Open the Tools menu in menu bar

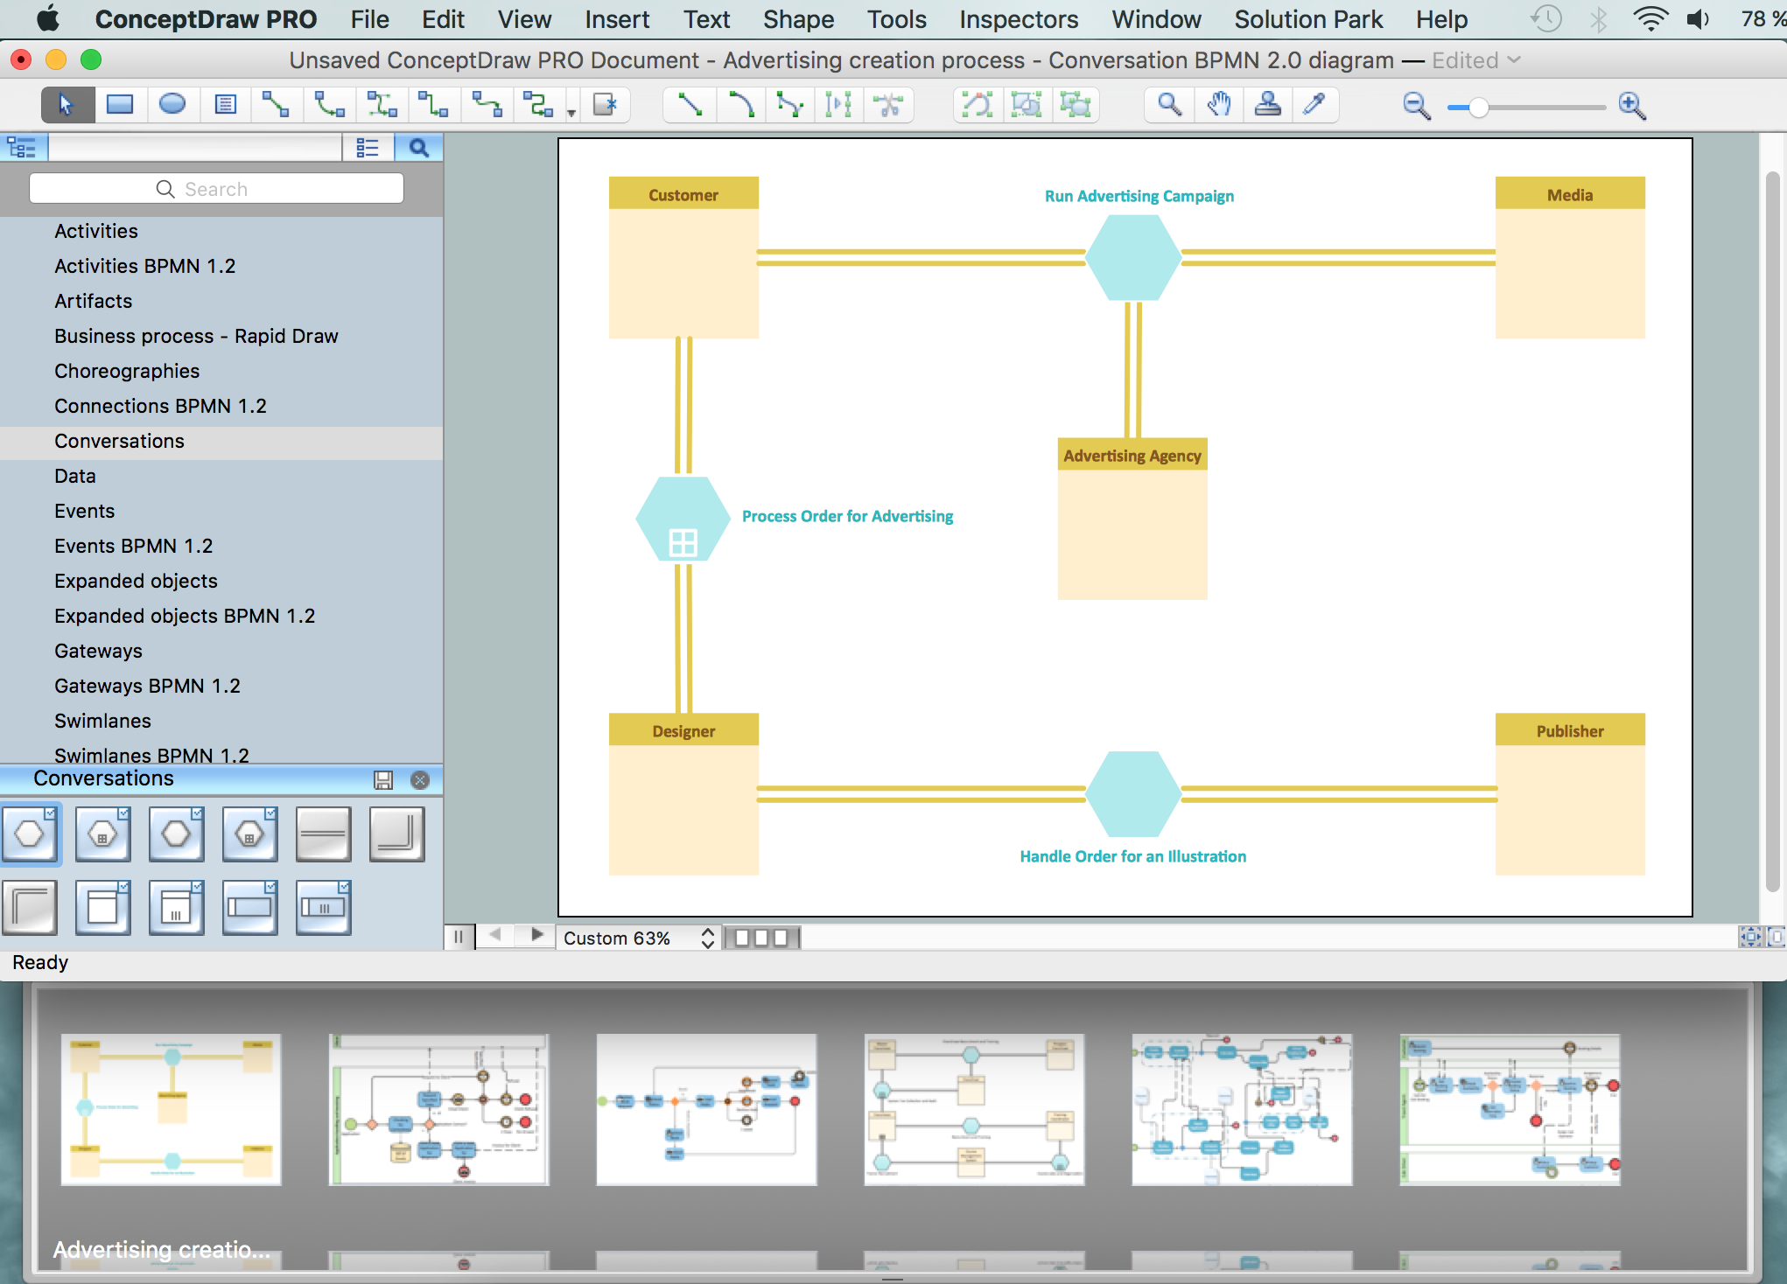pyautogui.click(x=893, y=19)
